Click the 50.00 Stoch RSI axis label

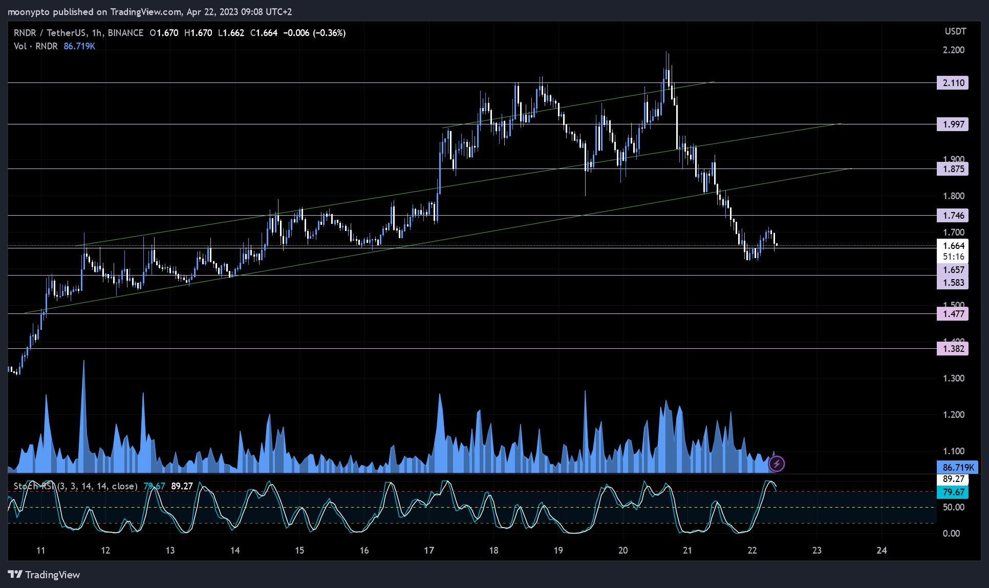(954, 507)
